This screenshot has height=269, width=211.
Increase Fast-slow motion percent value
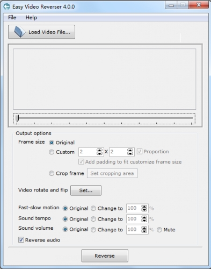click(x=144, y=207)
